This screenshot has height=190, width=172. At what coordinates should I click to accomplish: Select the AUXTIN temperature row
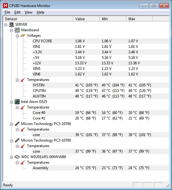tap(100, 96)
